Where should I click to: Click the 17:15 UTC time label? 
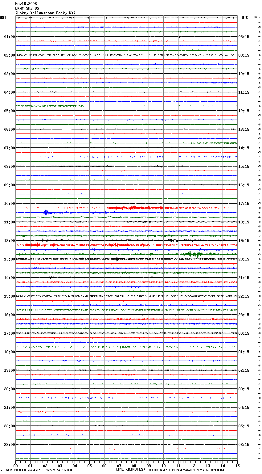(x=244, y=204)
